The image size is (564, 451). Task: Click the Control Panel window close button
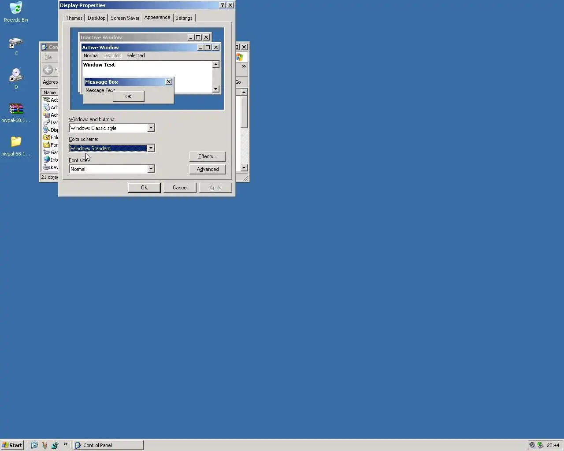244,47
